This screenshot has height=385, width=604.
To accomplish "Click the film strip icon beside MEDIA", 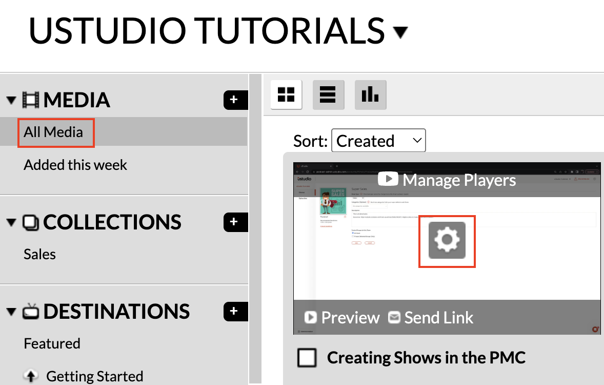I will tap(30, 100).
